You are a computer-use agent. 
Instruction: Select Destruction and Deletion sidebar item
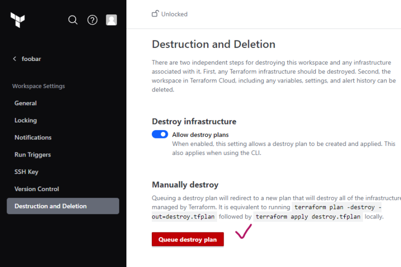[51, 206]
